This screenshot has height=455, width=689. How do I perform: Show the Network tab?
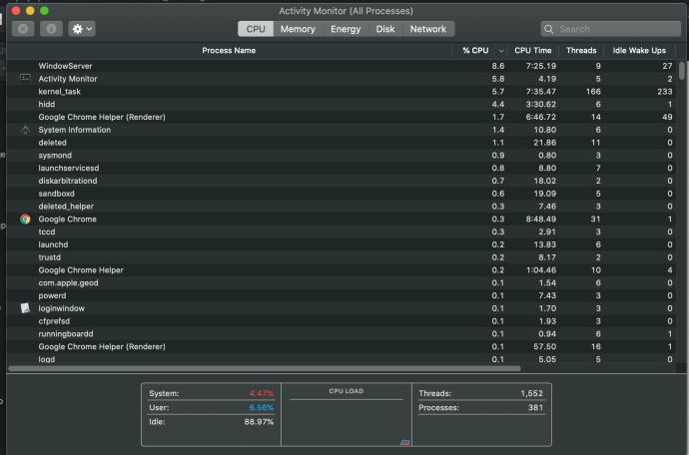coord(428,29)
